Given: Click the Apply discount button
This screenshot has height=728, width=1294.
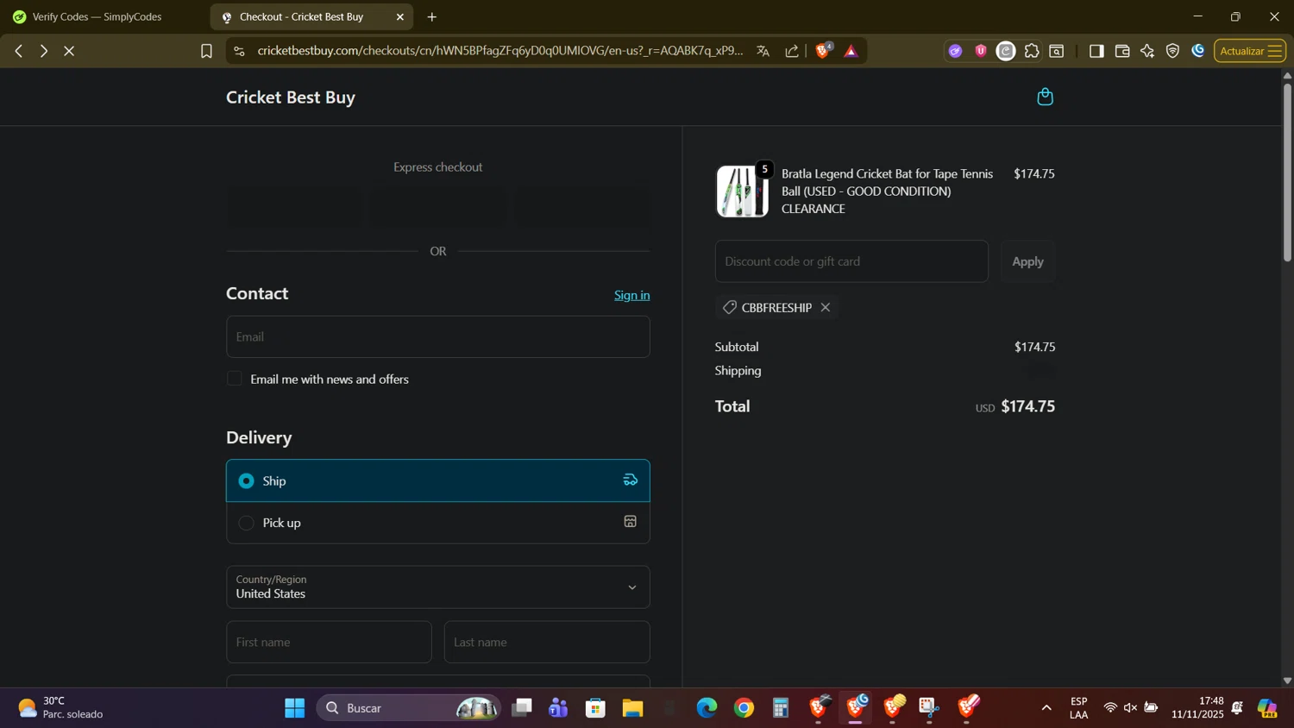Looking at the screenshot, I should coord(1027,261).
